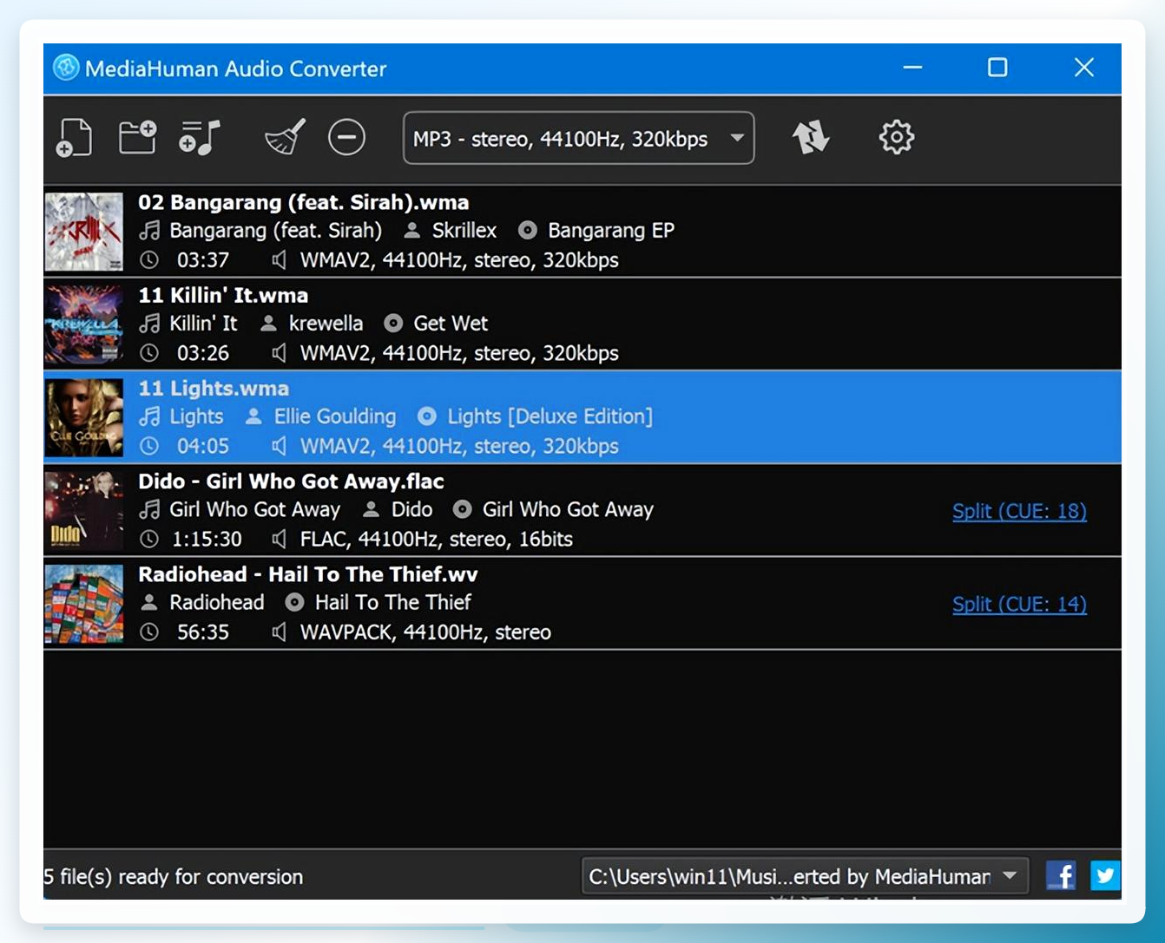Expand the output folder path dropdown

pos(805,876)
